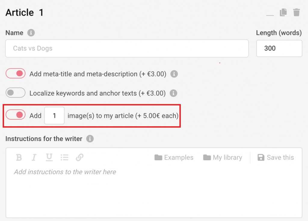308x221 pixels.
Task: Open My library folder
Action: [223, 157]
